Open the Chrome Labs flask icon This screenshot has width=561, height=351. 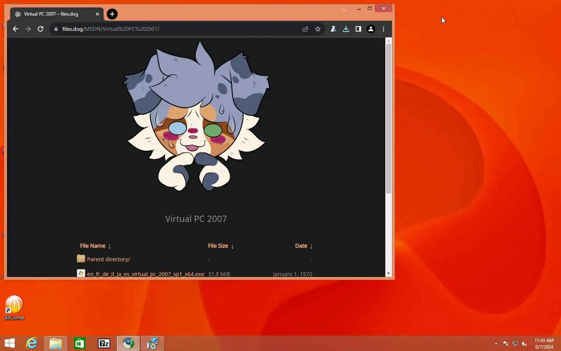coord(333,29)
